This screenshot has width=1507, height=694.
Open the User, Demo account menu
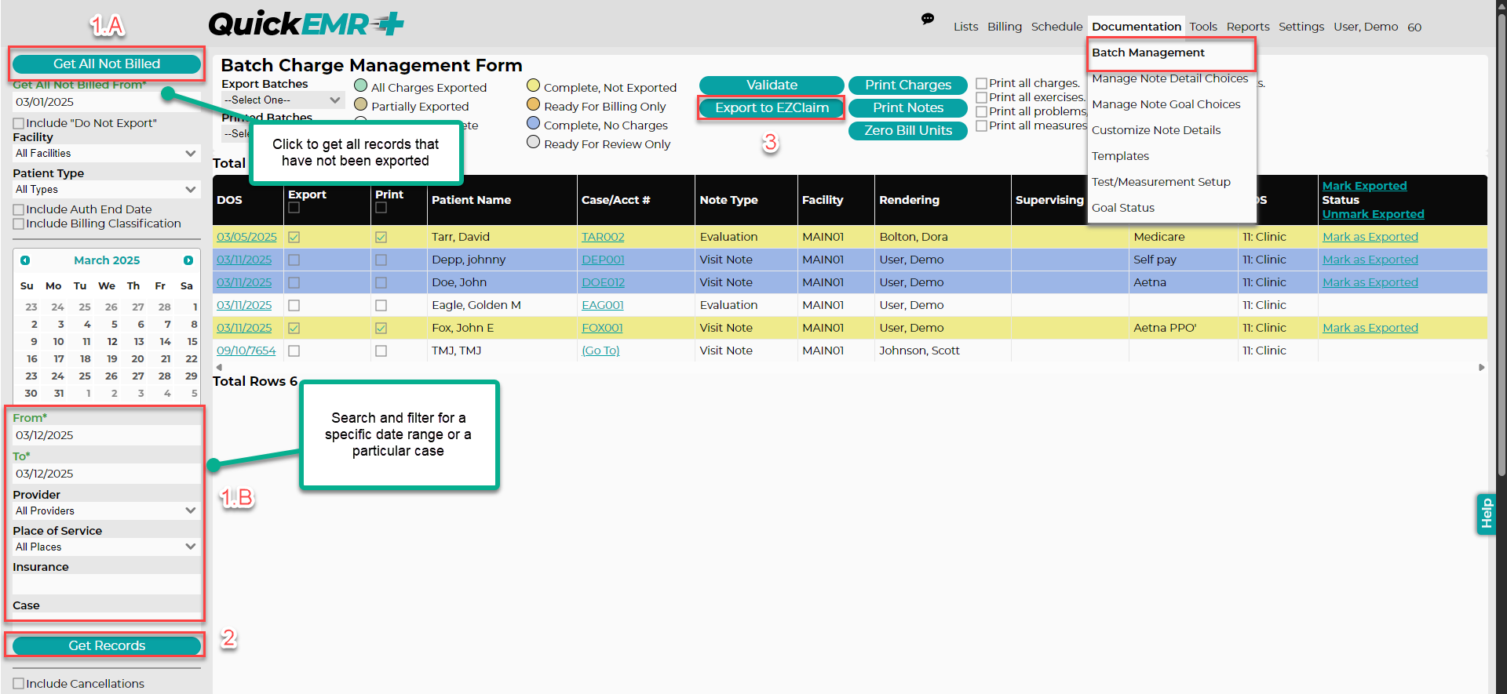[1366, 27]
